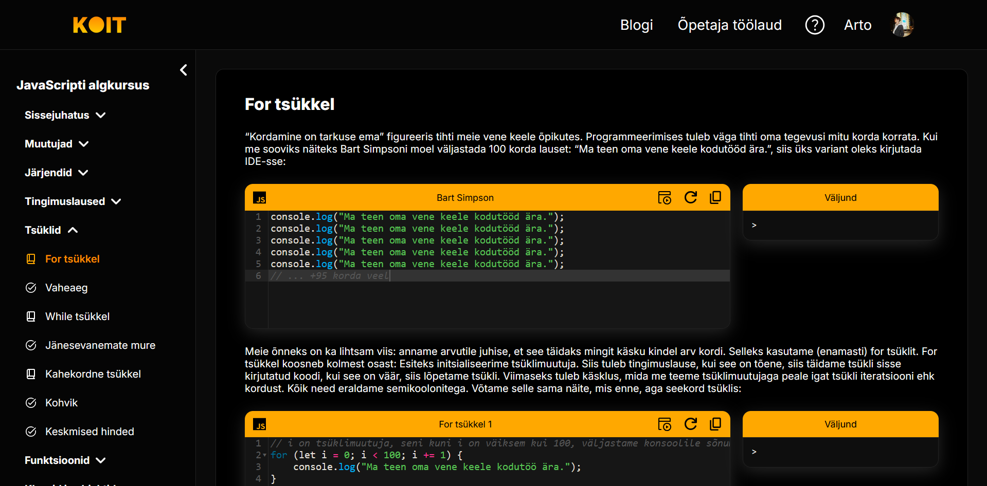The image size is (987, 486).
Task: Copy code from Bart Simpson editor
Action: click(715, 198)
